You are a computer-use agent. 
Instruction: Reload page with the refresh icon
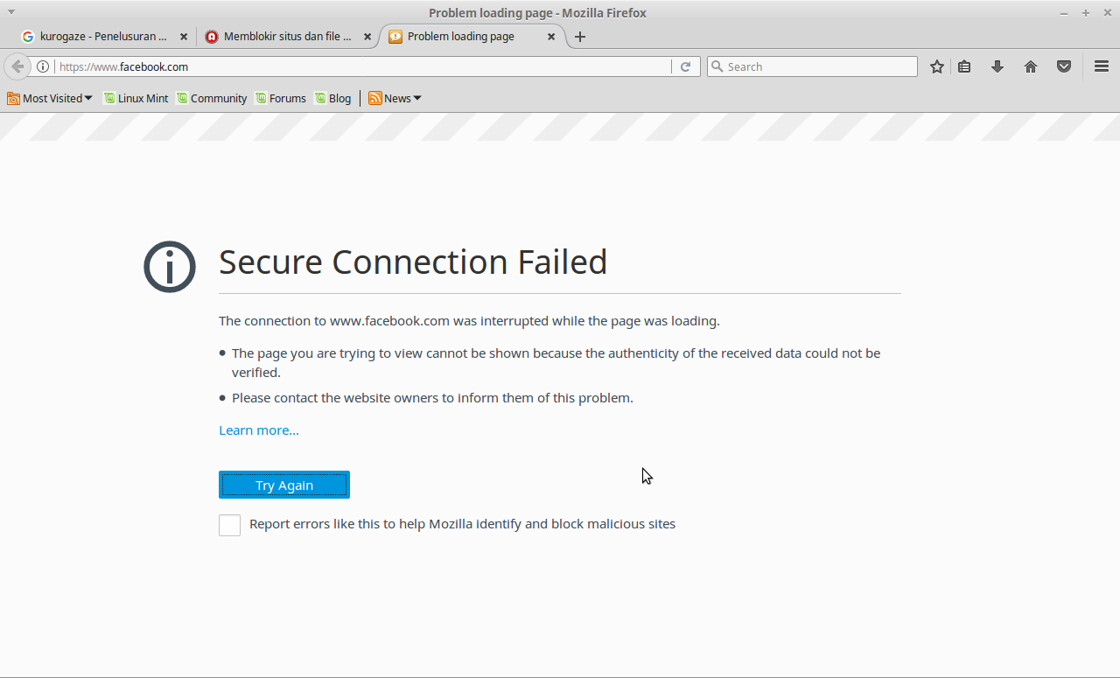(686, 66)
